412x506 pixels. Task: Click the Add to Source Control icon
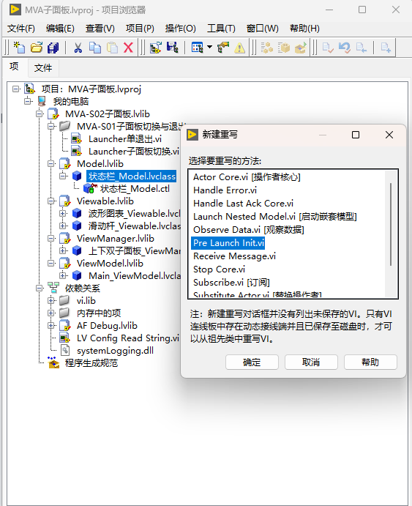click(386, 48)
